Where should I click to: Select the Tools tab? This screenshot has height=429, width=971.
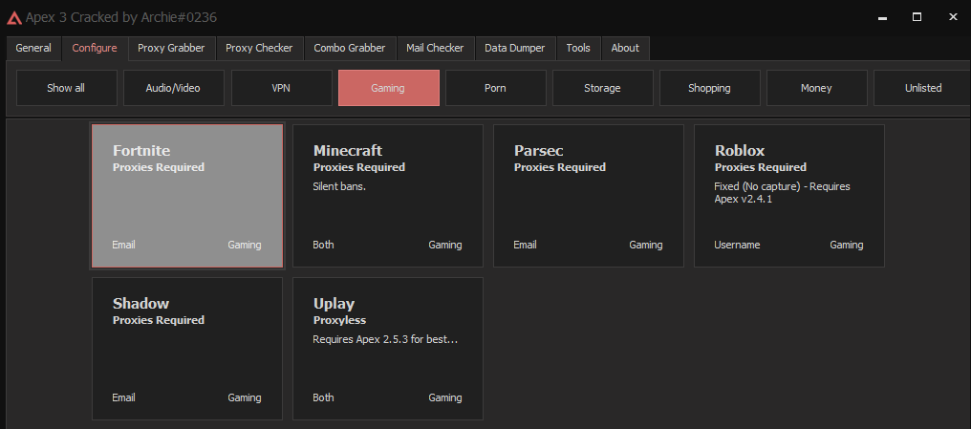[578, 48]
